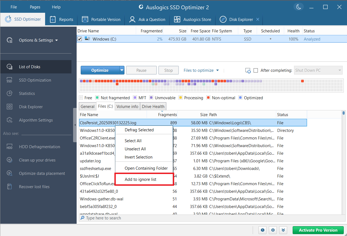Open the settings gear in bottom bar
Viewport: 347px width, 236px height.
click(x=273, y=230)
